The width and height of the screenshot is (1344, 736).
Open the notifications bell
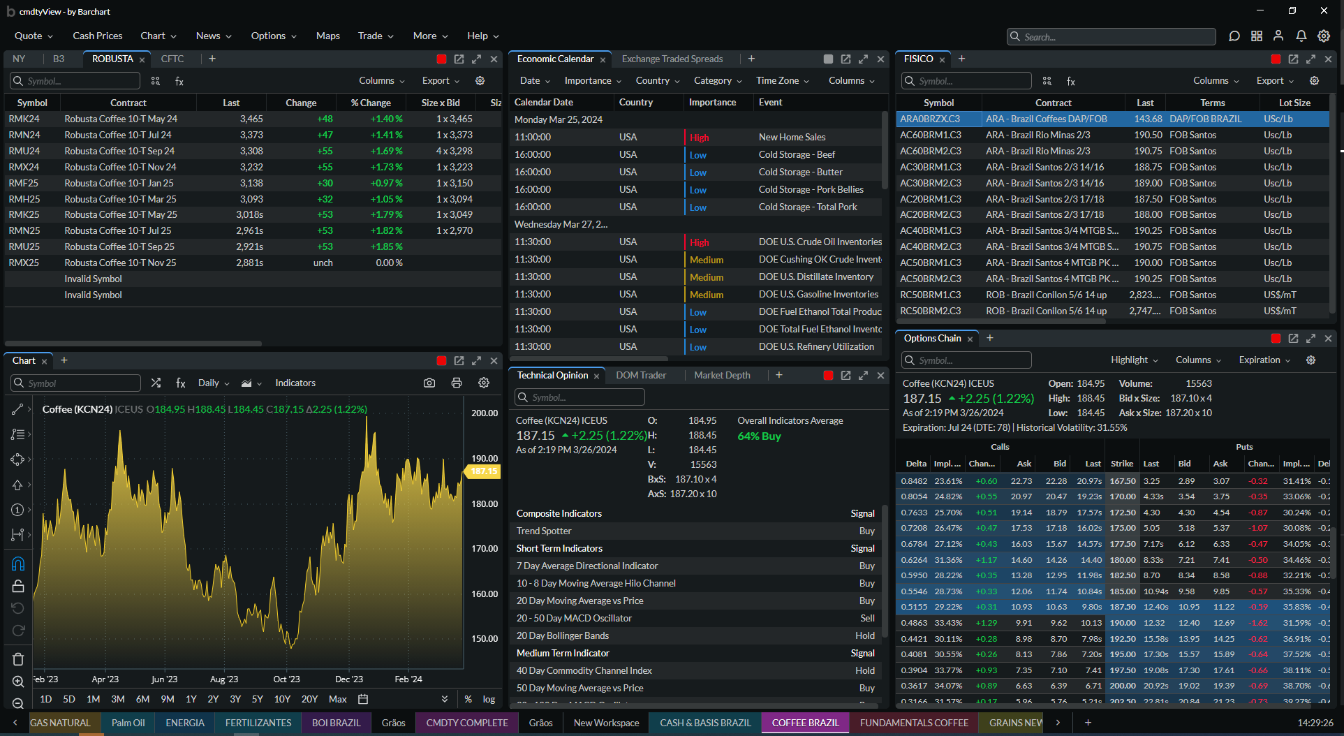coord(1301,36)
